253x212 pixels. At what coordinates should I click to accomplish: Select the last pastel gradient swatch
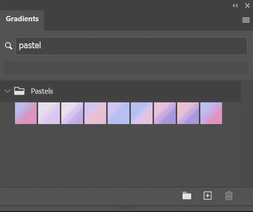click(211, 113)
